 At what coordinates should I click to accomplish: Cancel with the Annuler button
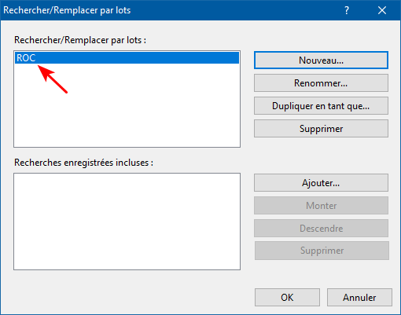tap(359, 298)
